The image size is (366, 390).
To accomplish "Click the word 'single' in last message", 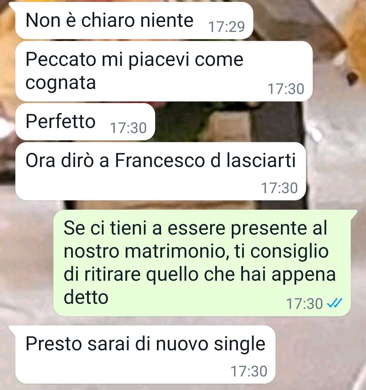I will (x=240, y=345).
